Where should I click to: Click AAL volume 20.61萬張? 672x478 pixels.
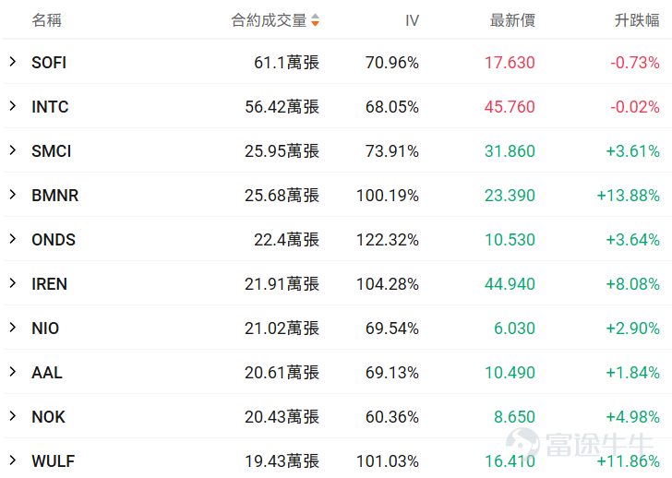coord(282,373)
